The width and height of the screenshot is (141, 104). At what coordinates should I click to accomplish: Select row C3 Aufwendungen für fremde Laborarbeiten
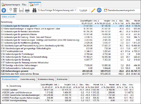coord(70,32)
